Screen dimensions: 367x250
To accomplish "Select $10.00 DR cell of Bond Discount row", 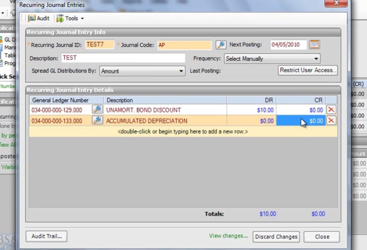I will pyautogui.click(x=252, y=110).
